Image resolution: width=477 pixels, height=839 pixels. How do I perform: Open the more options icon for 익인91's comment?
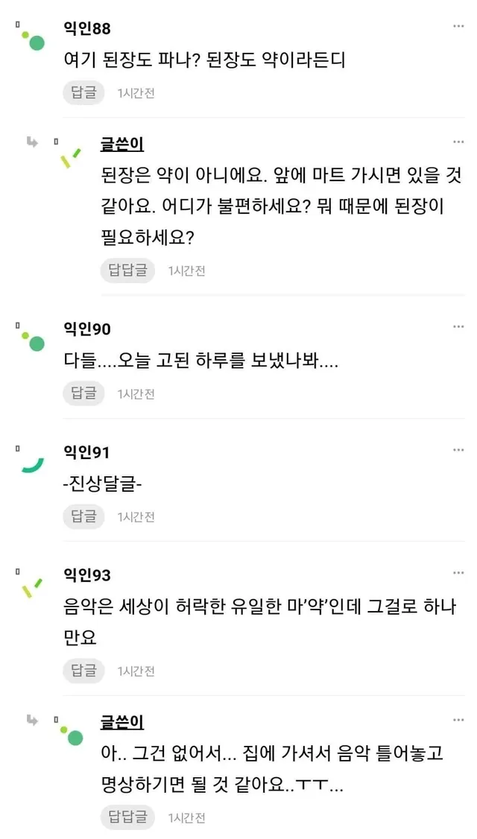tap(458, 450)
